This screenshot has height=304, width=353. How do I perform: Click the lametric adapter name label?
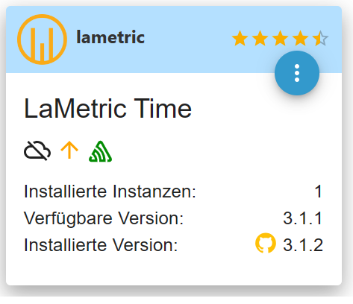[110, 37]
